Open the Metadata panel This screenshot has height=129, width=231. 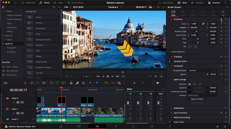point(197,3)
